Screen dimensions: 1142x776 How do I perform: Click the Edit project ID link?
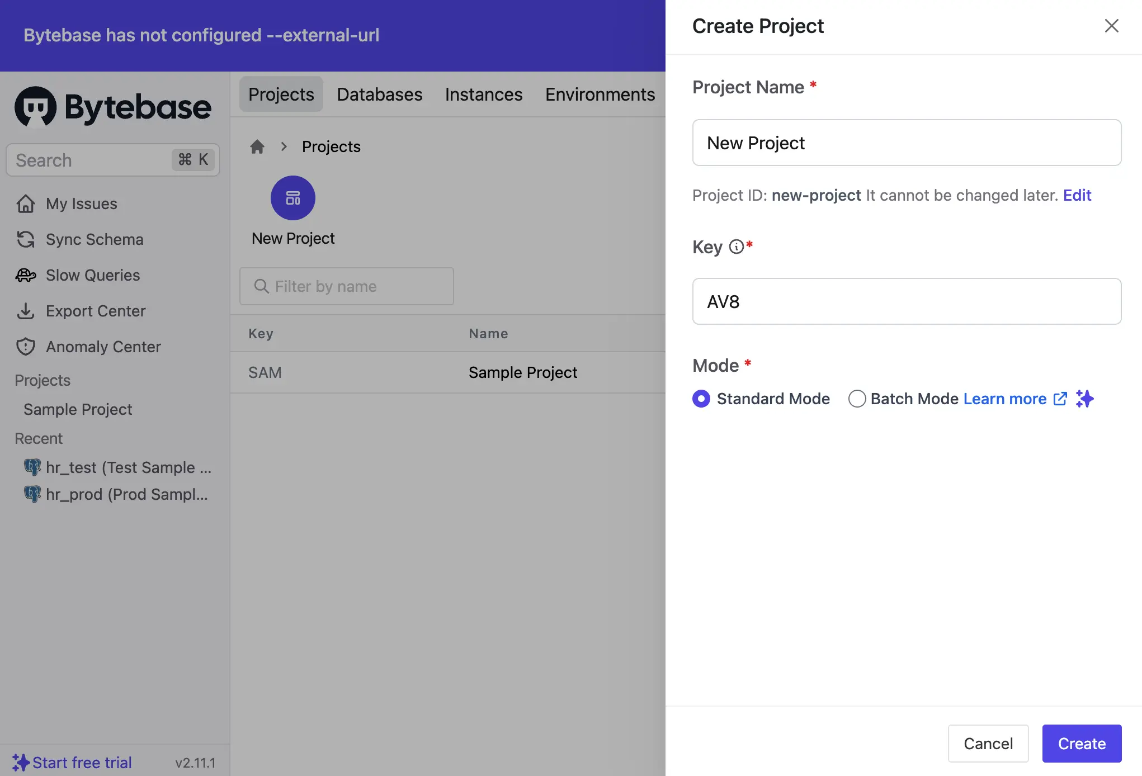coord(1077,195)
